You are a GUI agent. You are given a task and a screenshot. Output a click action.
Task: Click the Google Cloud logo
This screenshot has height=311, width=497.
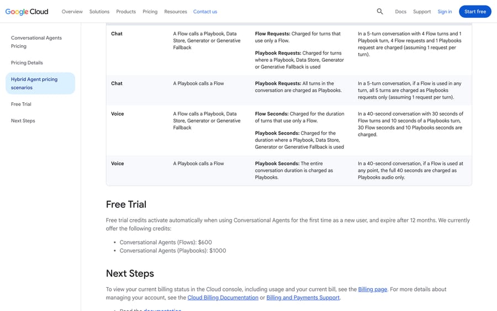(x=27, y=12)
